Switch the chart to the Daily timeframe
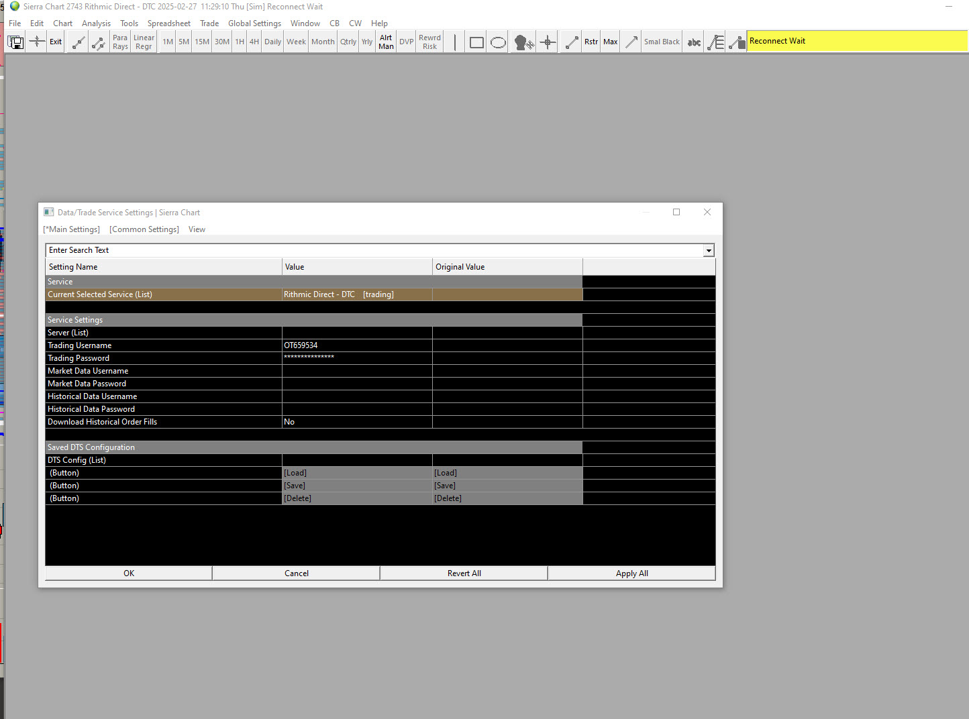The height and width of the screenshot is (719, 969). 272,42
